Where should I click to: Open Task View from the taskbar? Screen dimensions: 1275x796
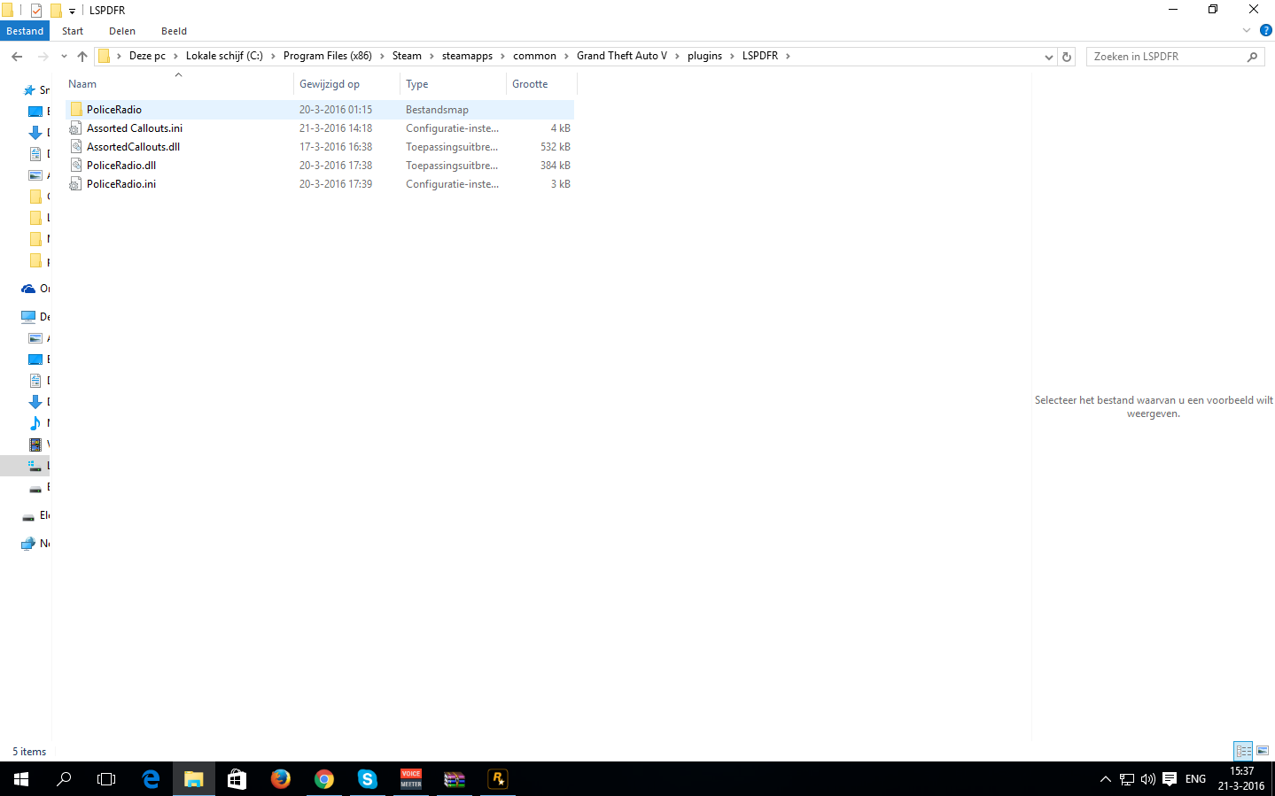coord(106,779)
